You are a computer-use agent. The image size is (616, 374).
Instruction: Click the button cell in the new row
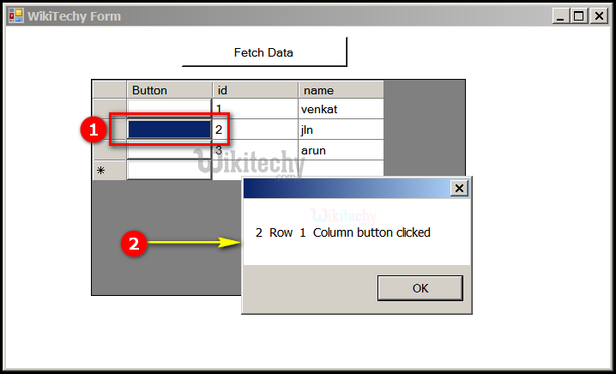tap(169, 170)
